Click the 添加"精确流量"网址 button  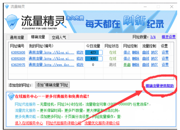pos(52,85)
